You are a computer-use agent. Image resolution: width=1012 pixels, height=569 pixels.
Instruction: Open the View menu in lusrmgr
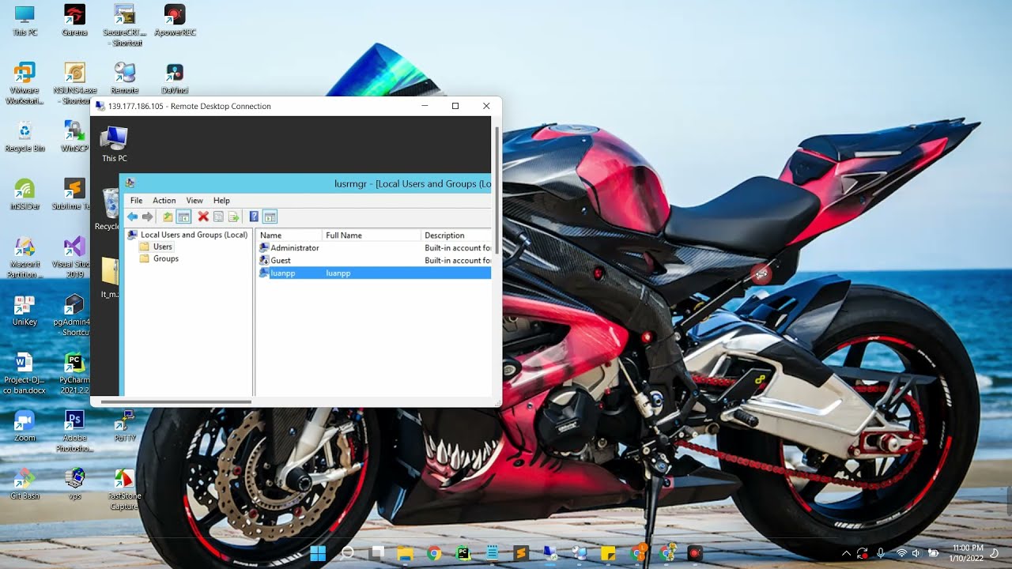click(194, 201)
